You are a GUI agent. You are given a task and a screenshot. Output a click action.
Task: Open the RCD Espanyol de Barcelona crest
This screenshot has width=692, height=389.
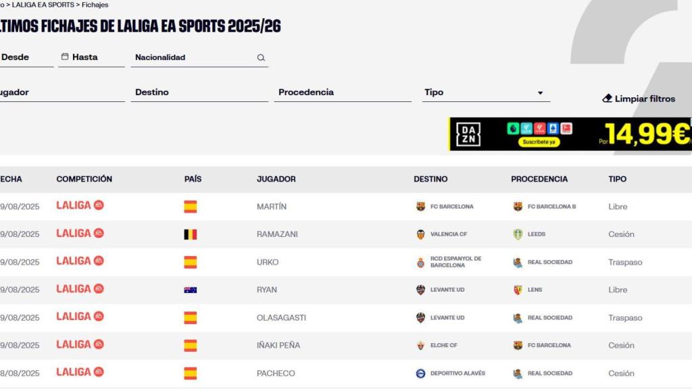coord(420,261)
